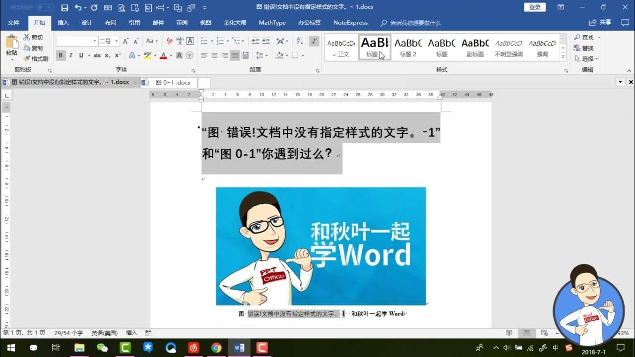Align text to the left
Image resolution: width=635 pixels, height=357 pixels.
pos(204,56)
